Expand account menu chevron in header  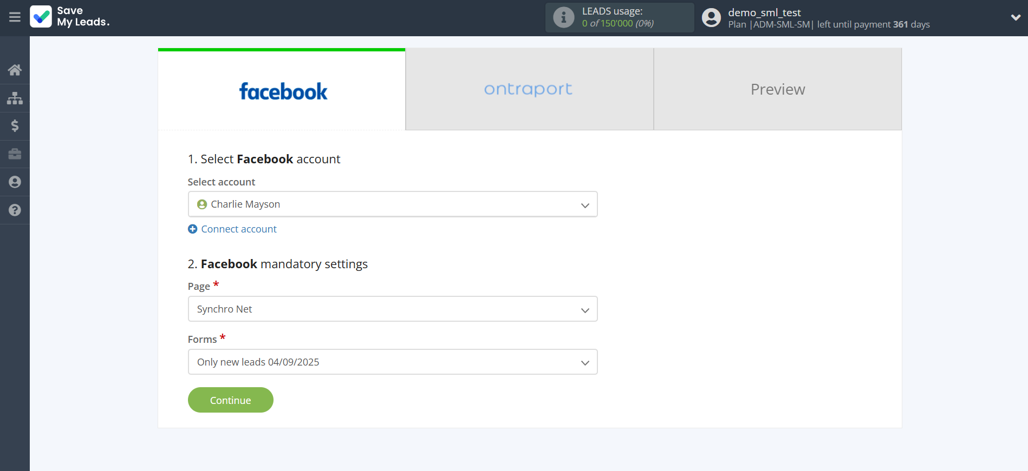pyautogui.click(x=1016, y=18)
